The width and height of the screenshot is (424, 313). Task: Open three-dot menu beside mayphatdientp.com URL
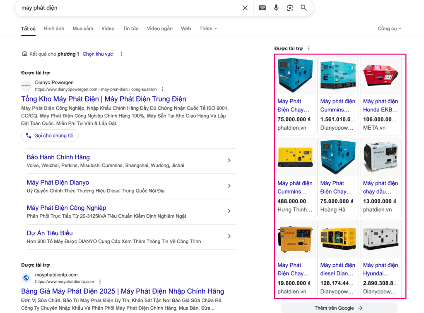click(x=100, y=282)
